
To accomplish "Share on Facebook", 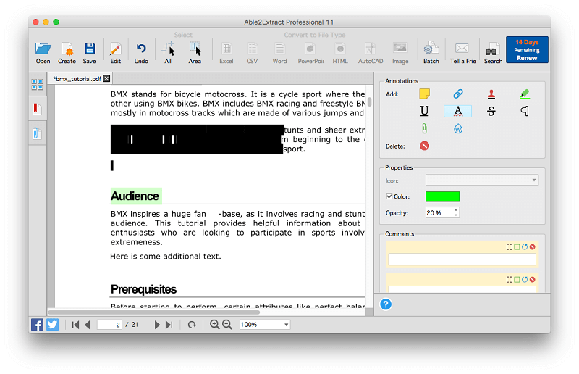I will coord(37,325).
